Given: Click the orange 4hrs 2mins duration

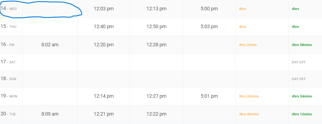Looking at the screenshot, I should click(x=248, y=45).
